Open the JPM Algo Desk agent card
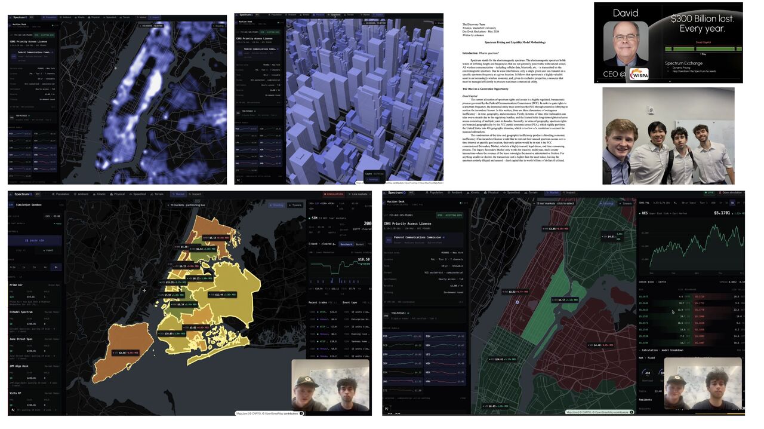 35,375
